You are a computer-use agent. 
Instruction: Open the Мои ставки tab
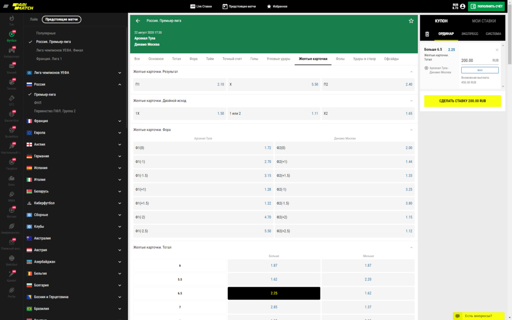[x=484, y=21]
